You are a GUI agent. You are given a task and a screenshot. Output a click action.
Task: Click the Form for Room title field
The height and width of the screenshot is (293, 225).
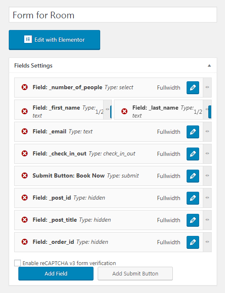[113, 15]
